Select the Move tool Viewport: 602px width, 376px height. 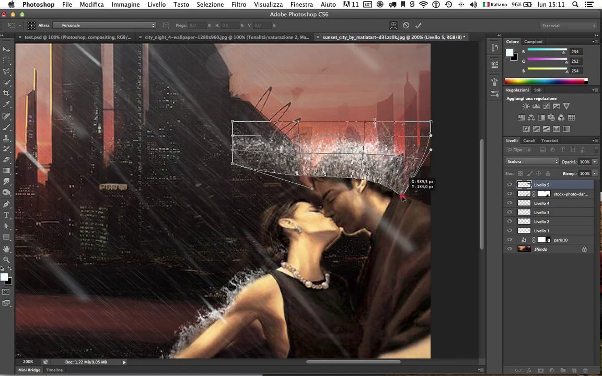pyautogui.click(x=6, y=50)
